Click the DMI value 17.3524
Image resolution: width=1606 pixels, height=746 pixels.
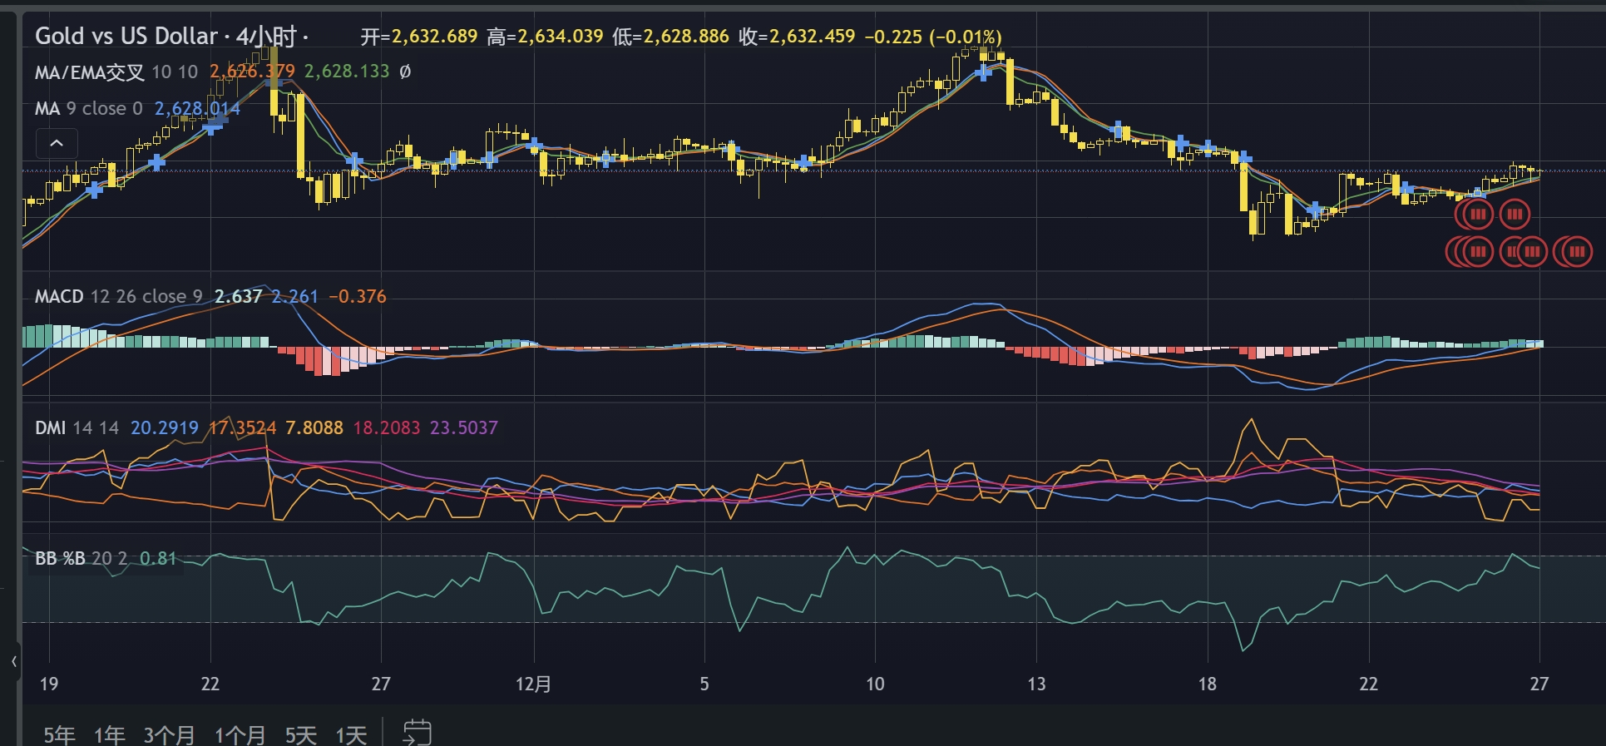(x=242, y=427)
